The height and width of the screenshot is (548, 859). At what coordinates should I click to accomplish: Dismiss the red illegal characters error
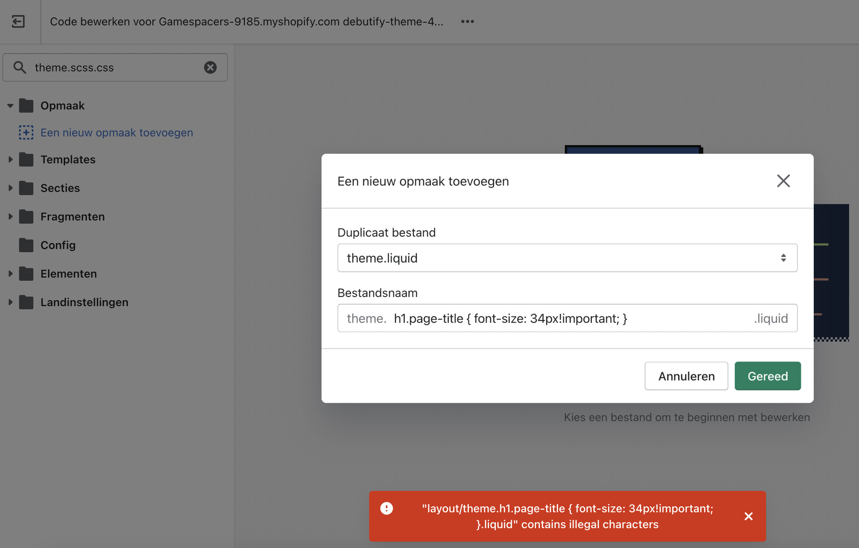coord(748,516)
